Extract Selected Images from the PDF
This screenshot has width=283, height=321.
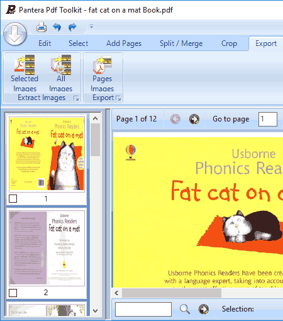25,73
